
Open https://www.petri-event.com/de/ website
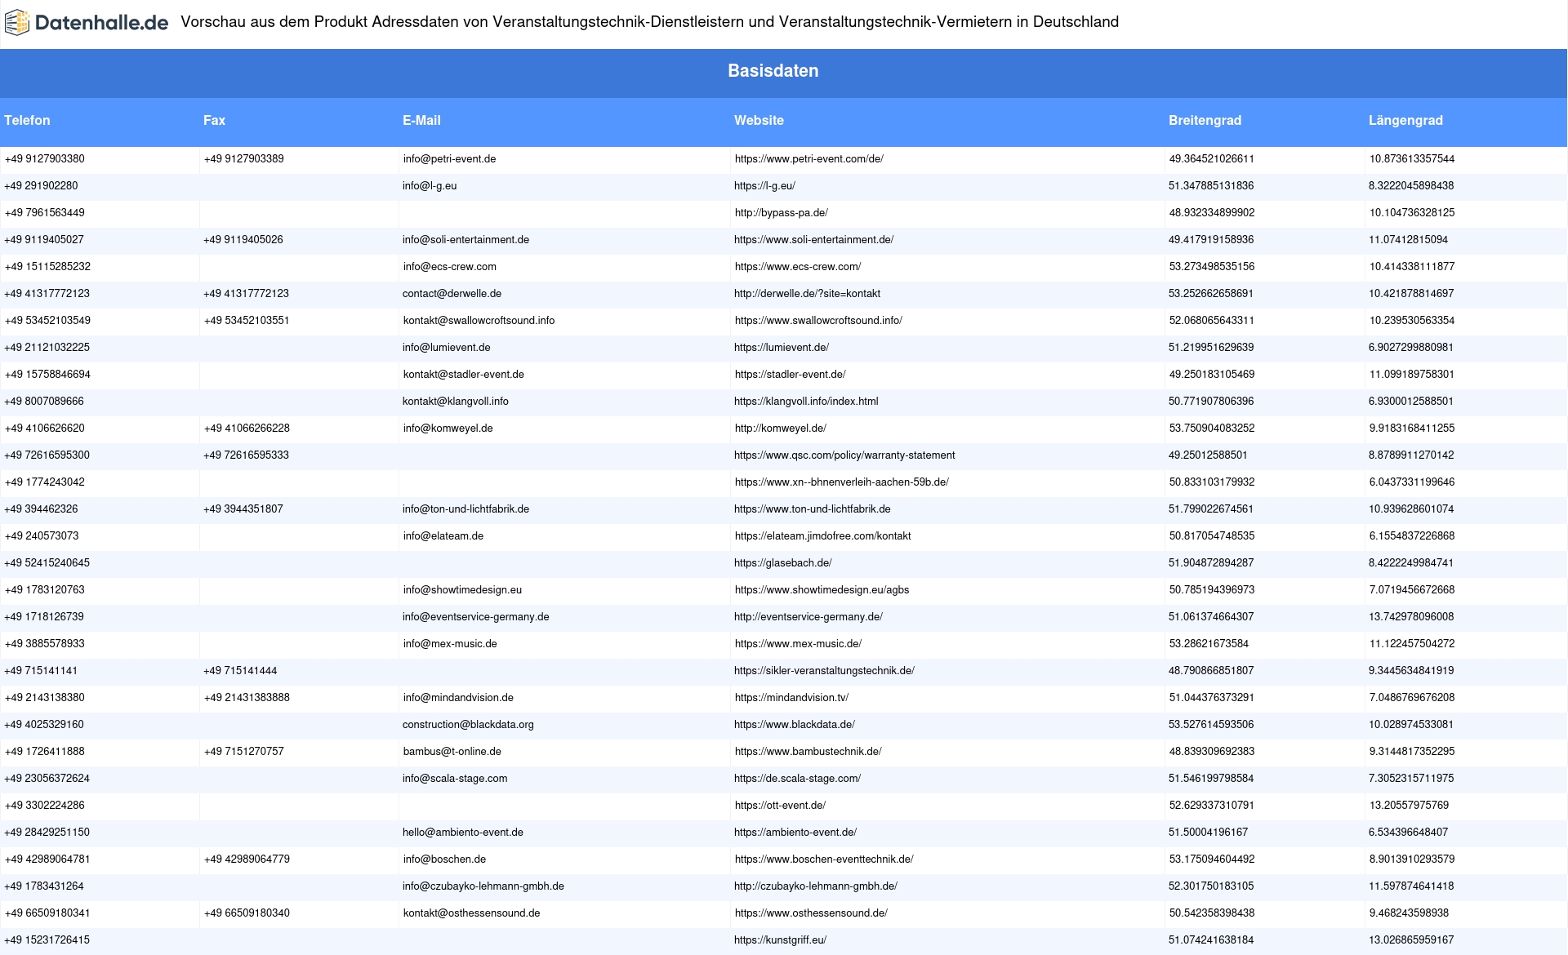coord(808,159)
